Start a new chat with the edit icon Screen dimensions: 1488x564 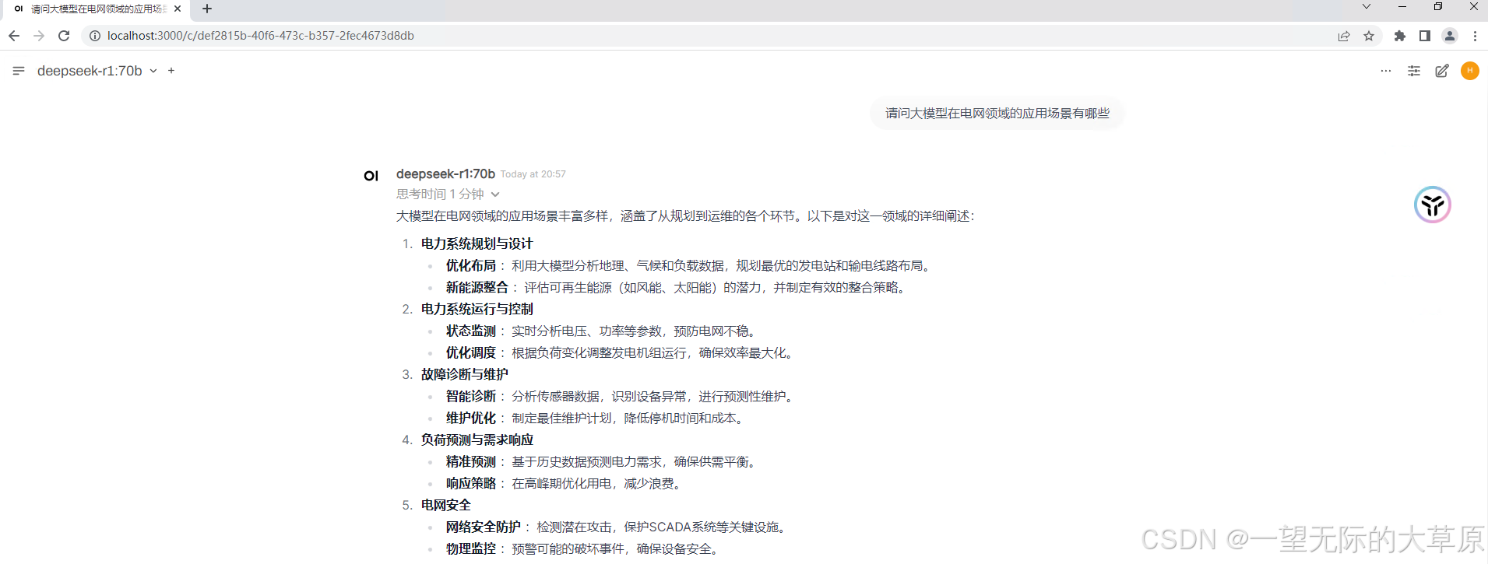click(x=1442, y=71)
